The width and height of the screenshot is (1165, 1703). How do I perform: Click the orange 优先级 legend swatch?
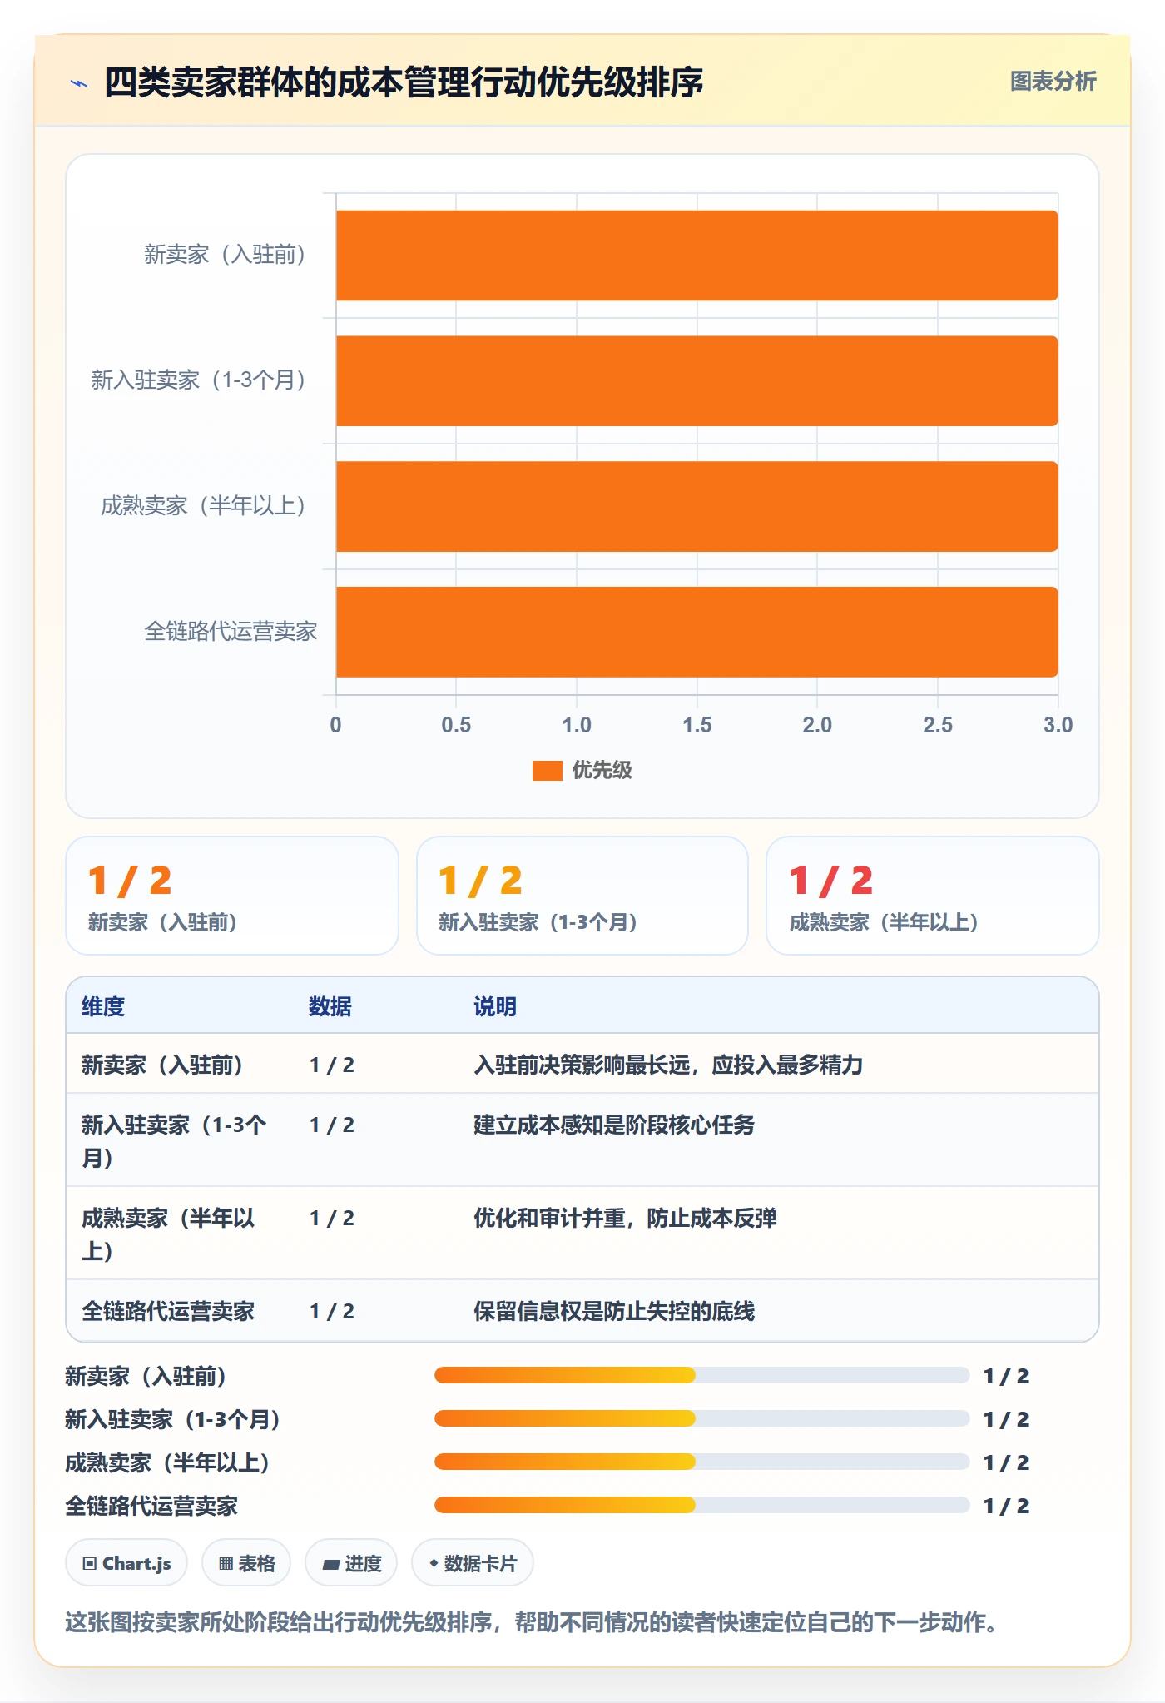click(547, 771)
